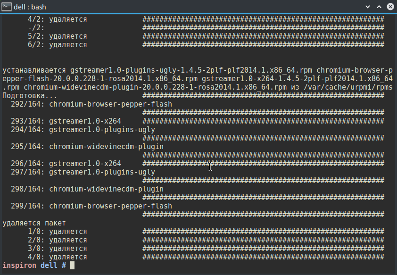Close the dell : bash window

click(390, 7)
